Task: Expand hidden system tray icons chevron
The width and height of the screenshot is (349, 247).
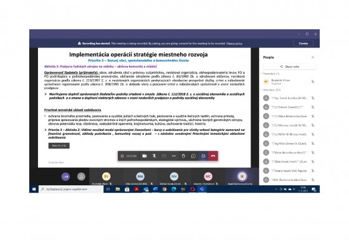Action: [276, 189]
